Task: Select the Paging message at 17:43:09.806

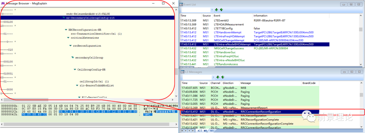Action: [x=250, y=92]
